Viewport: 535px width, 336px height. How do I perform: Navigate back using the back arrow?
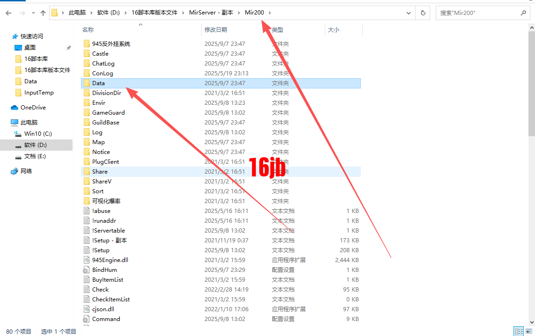(x=8, y=13)
